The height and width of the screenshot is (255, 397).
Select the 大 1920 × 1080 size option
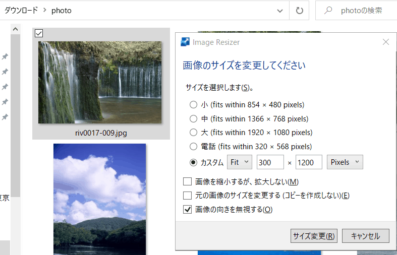coord(193,133)
